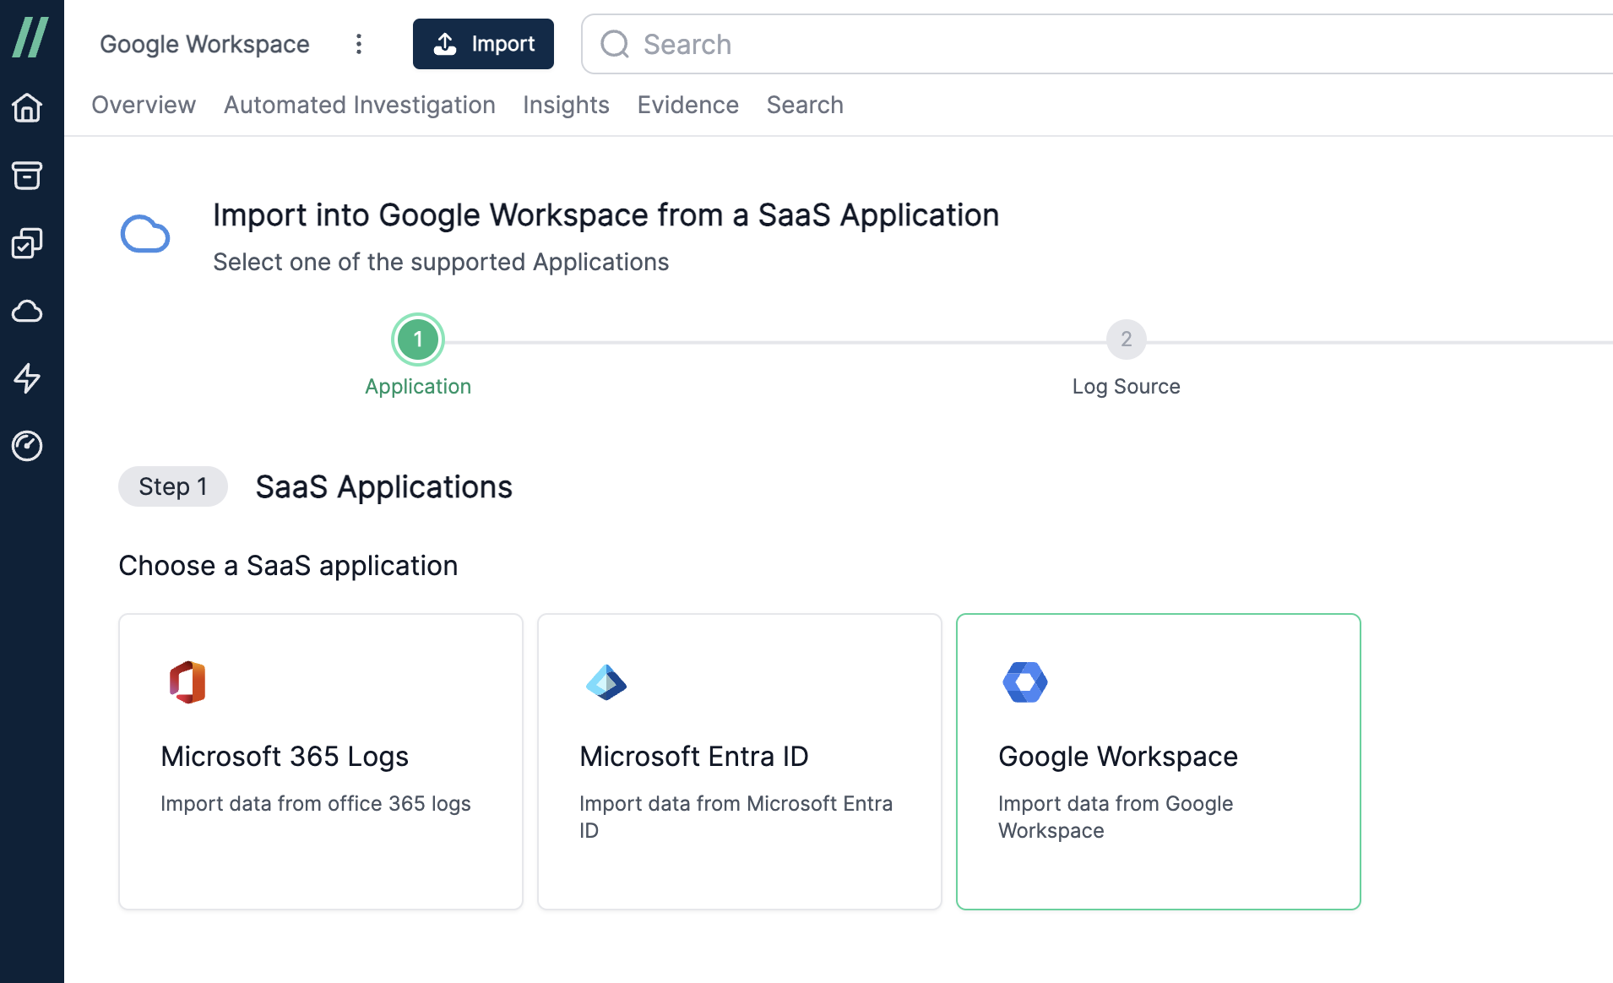Select the Microsoft Entra ID card title
Screen dimensions: 1613x983
pos(694,756)
